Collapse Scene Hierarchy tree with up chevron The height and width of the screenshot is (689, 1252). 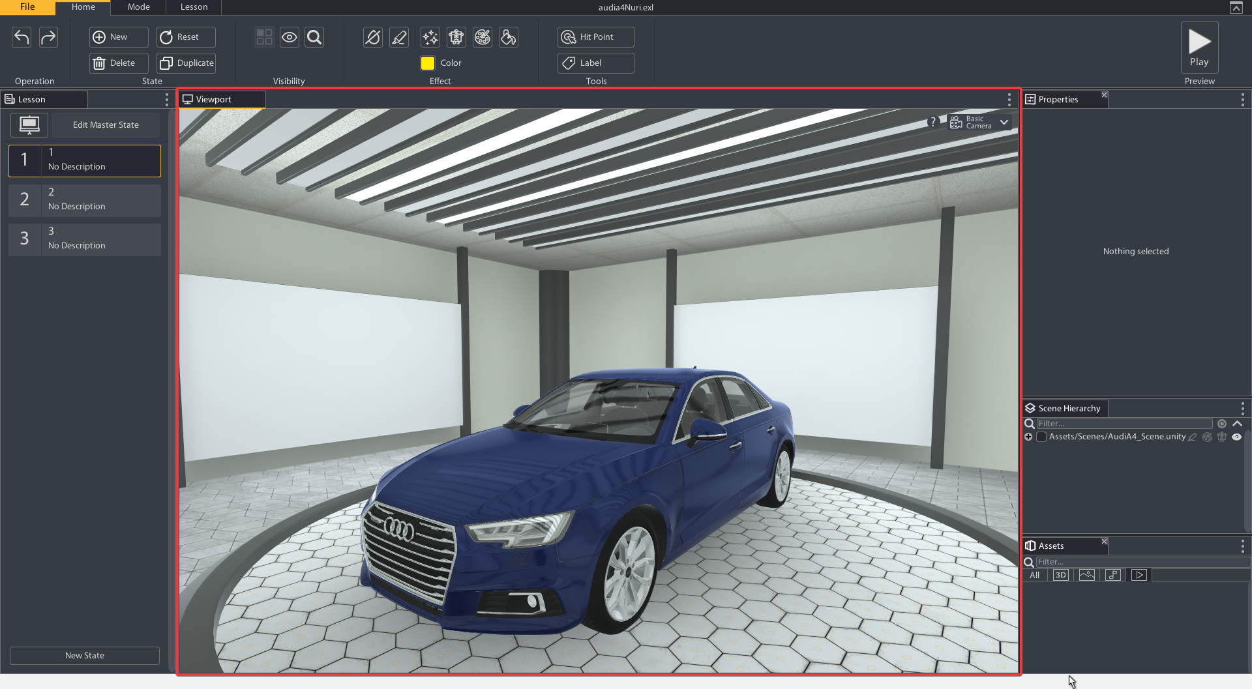click(x=1237, y=424)
